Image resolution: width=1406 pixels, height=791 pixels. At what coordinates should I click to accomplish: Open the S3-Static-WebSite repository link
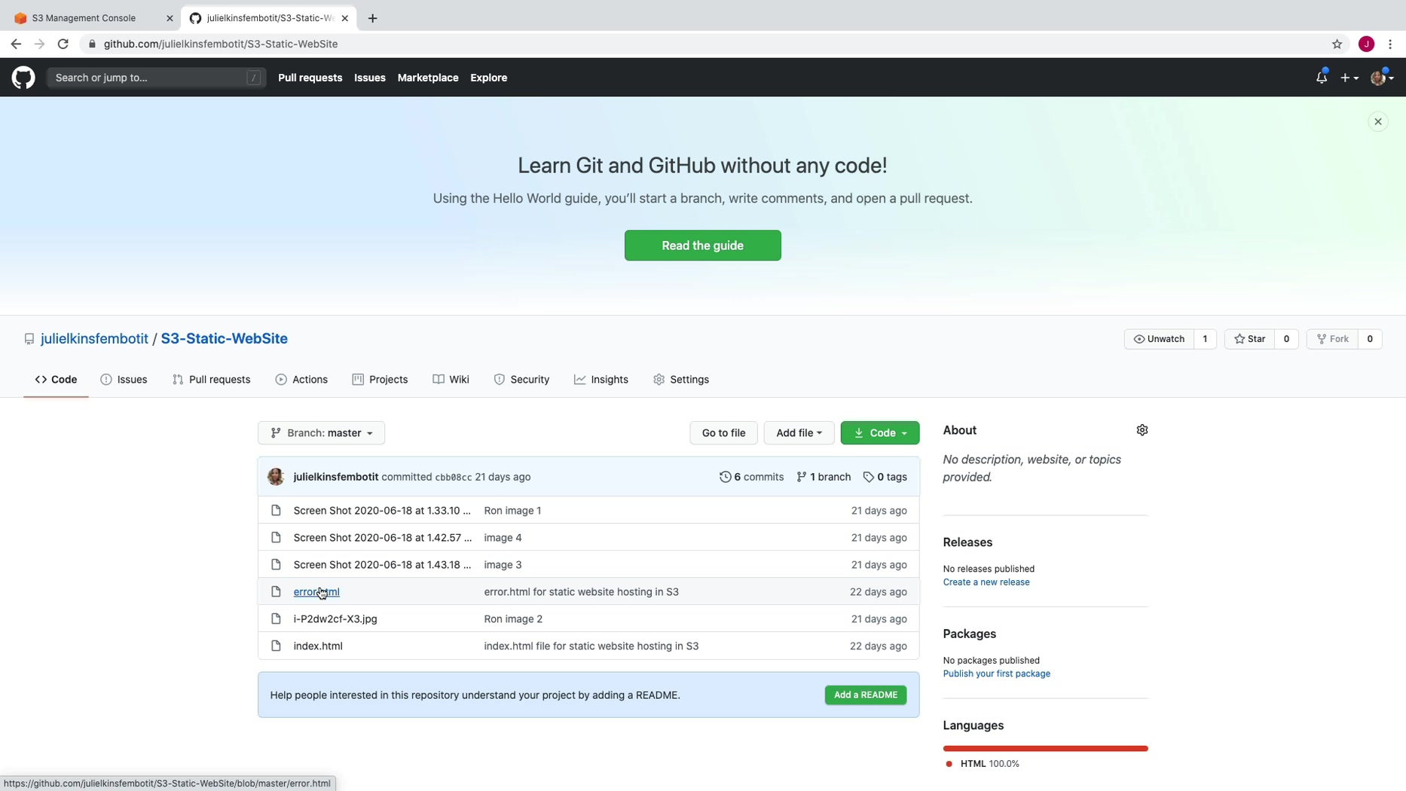225,338
